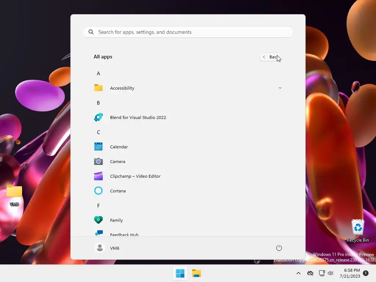Screen dimensions: 376x282
Task: Open the Feedback Hub icon
Action: [98, 233]
